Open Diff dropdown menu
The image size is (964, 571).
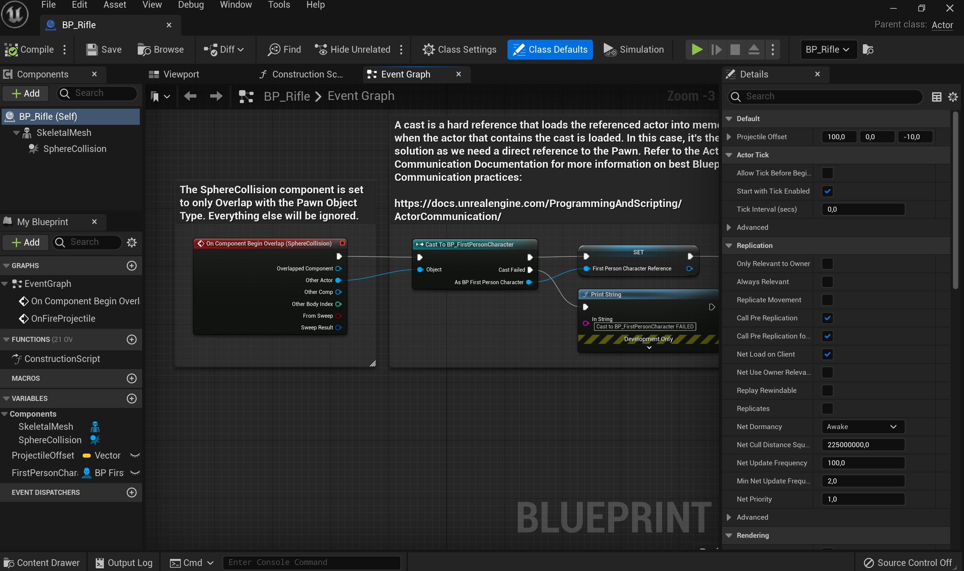(x=224, y=50)
